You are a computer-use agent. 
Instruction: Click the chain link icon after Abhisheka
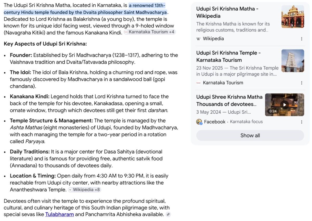(168, 215)
